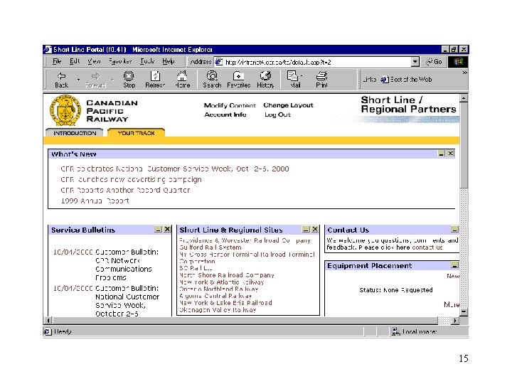
Task: Click the Log Out link
Action: pos(277,114)
